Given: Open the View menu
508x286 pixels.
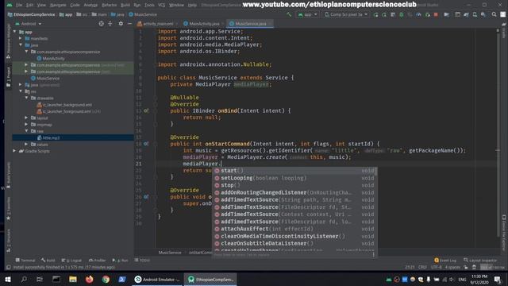Looking at the screenshot, I should [41, 5].
